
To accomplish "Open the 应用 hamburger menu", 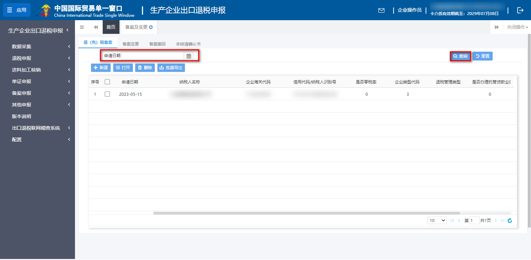I will (x=16, y=10).
